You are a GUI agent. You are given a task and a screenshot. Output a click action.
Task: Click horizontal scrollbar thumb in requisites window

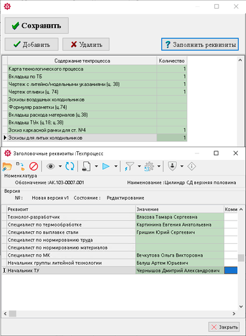point(13,314)
